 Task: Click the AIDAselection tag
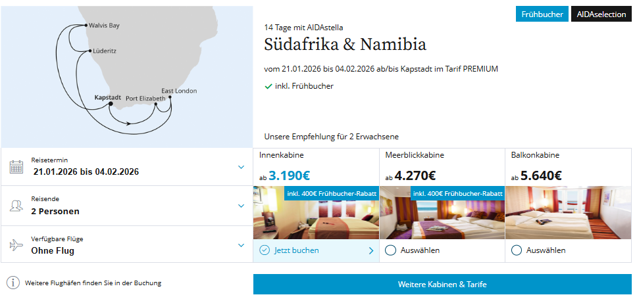[x=601, y=14]
